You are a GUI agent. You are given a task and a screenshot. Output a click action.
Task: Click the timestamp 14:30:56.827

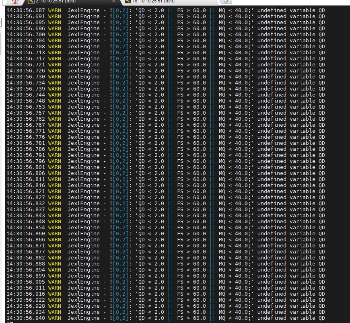coord(26,197)
